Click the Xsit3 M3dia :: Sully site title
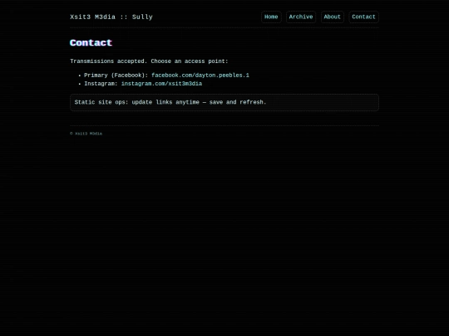449x336 pixels. pos(111,17)
